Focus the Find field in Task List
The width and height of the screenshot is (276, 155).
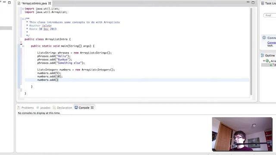click(270, 15)
